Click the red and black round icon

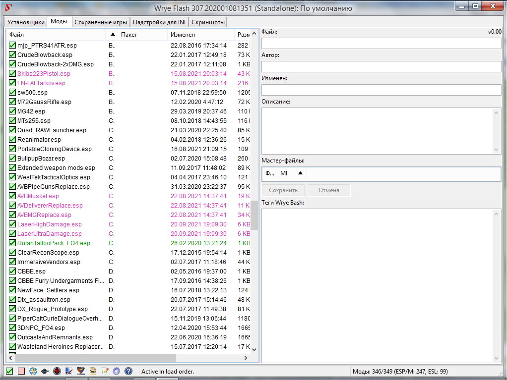[x=57, y=371]
